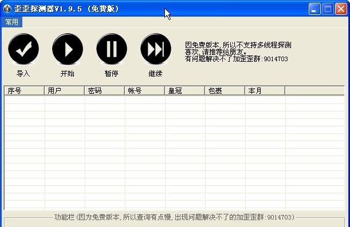Click the 包裹 column header
The image size is (350, 227).
(225, 91)
